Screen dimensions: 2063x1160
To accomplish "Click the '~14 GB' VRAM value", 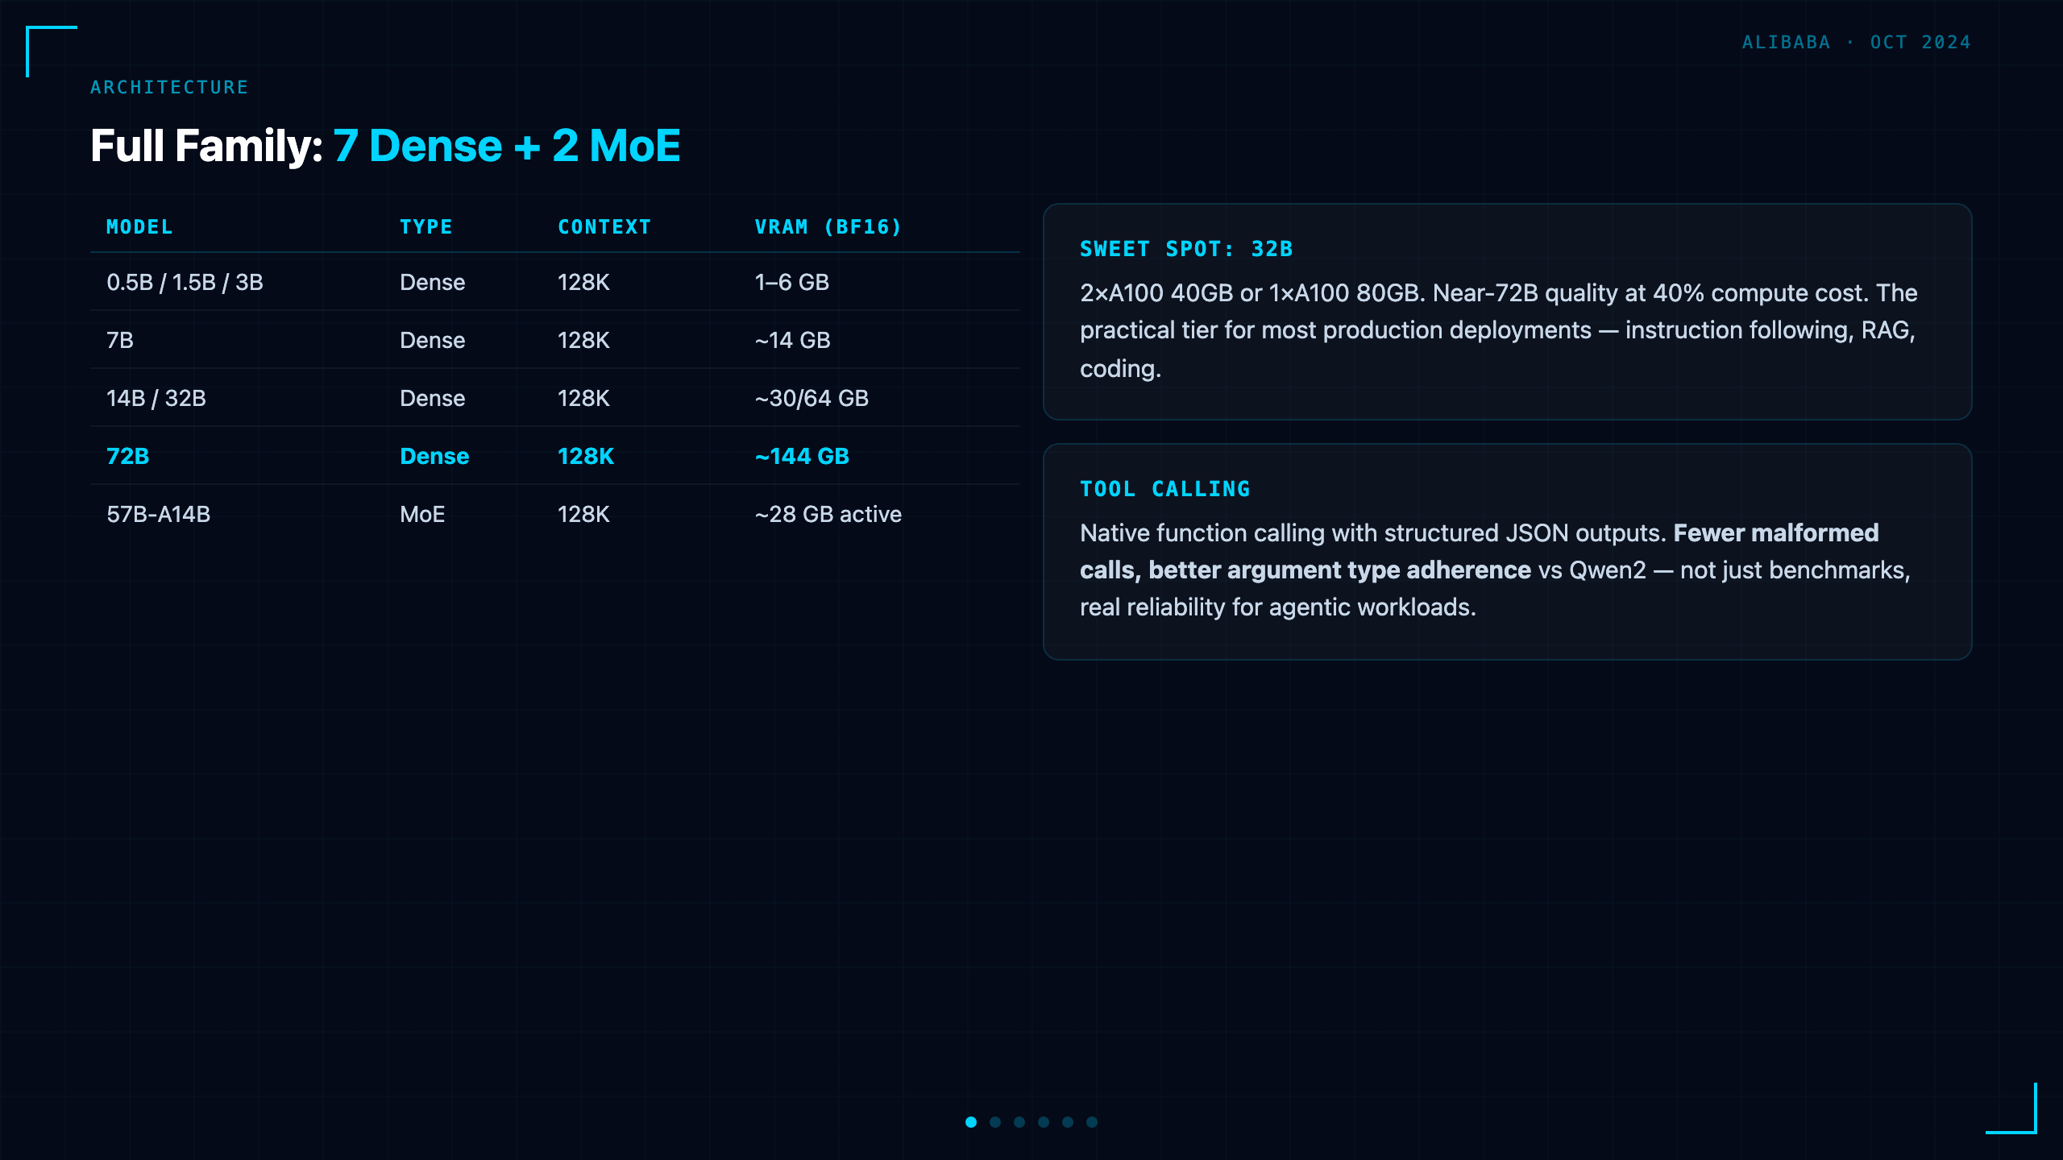I will tap(792, 340).
